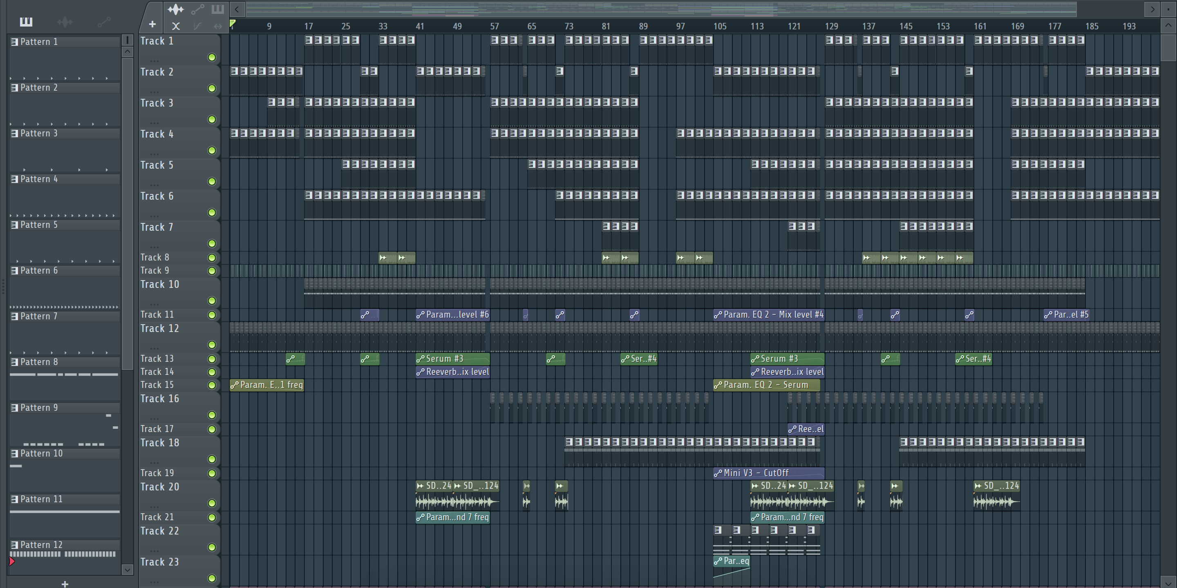Click the playlist vertical scrollbar thumb
Viewport: 1177px width, 588px height.
1168,47
